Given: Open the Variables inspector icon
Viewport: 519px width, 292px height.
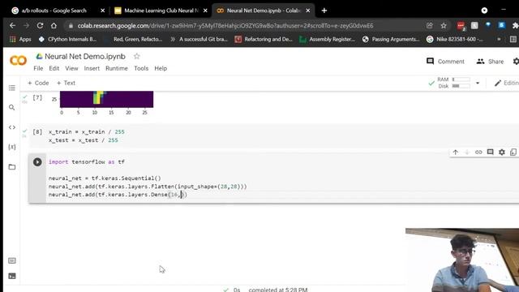Looking at the screenshot, I should point(12,147).
